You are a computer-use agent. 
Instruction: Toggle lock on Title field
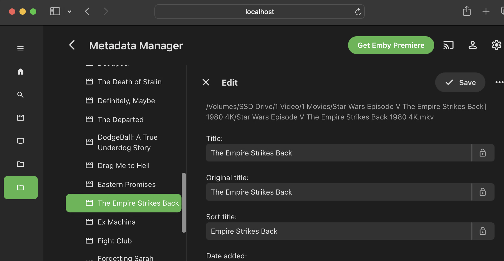coord(483,153)
